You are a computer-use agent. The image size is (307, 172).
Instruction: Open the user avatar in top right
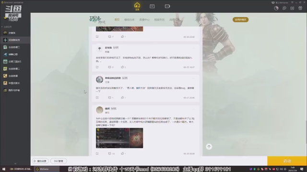point(276,8)
